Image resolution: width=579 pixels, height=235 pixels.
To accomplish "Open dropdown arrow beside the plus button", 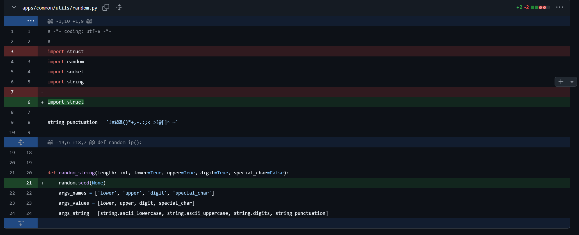I will click(572, 82).
